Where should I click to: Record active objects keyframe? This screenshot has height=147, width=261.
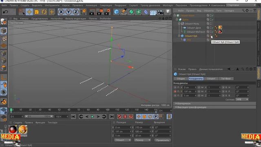(119, 117)
